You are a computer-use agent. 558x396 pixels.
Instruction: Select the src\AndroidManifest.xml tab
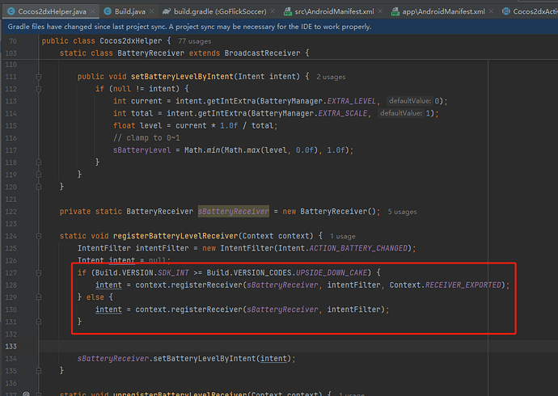point(333,12)
